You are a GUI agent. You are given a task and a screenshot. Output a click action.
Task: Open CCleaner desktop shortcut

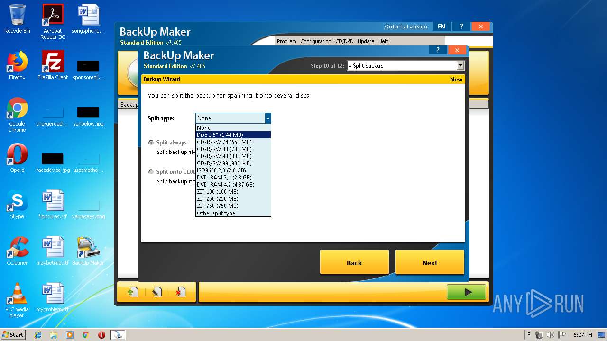coord(17,251)
